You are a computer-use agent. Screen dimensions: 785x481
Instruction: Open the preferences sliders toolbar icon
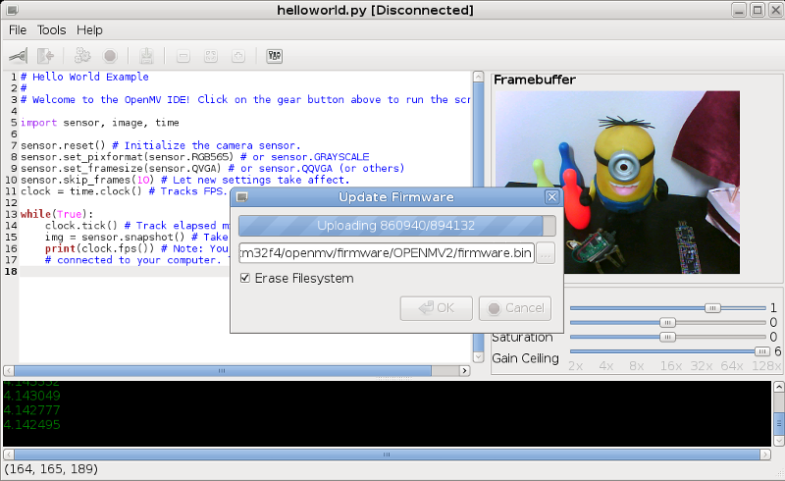pyautogui.click(x=274, y=57)
